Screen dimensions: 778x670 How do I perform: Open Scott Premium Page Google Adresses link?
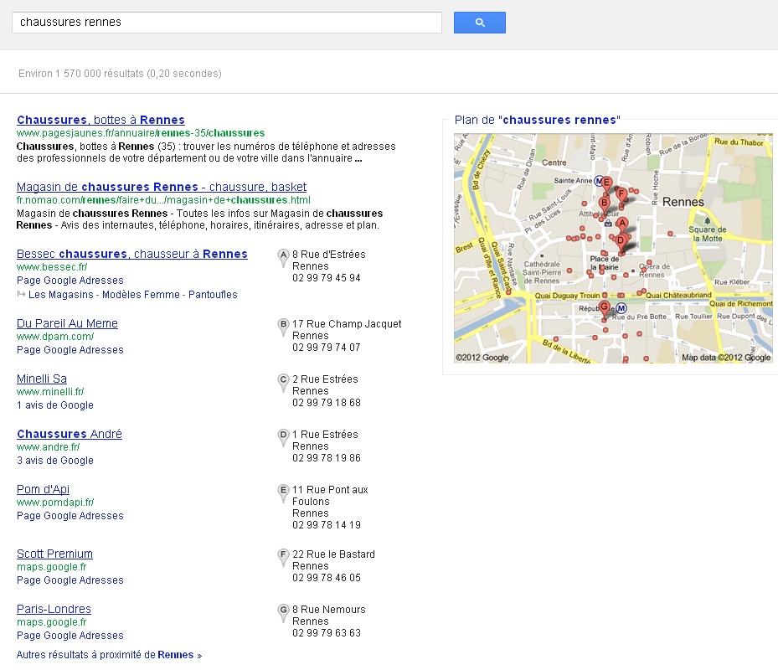[x=70, y=580]
